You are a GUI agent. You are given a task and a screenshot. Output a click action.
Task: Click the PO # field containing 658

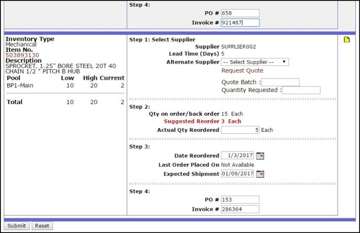pos(240,13)
